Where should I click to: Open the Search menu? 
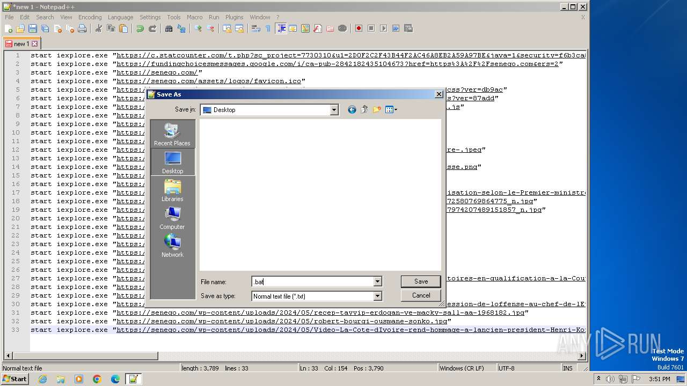point(45,17)
